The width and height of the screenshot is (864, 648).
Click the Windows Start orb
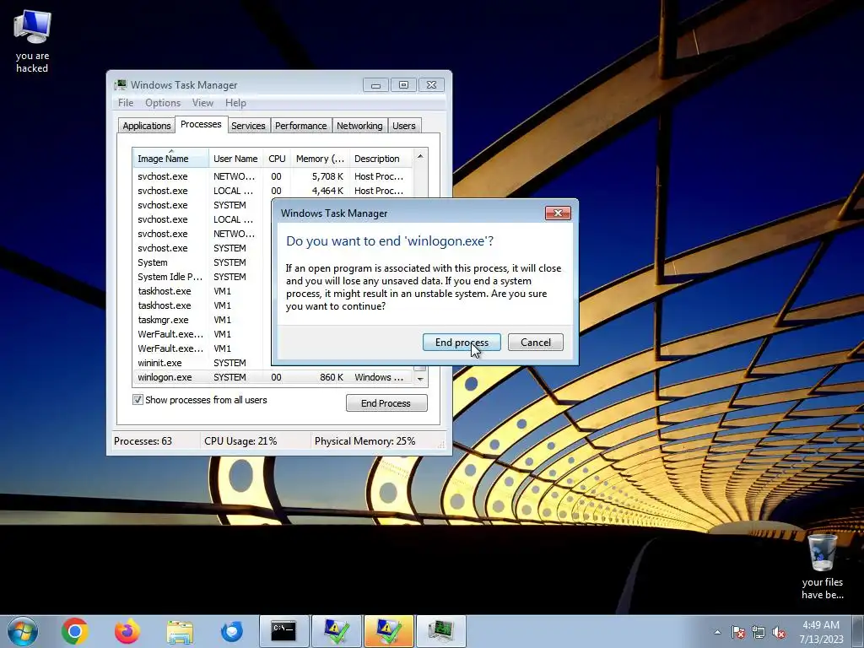click(x=23, y=631)
